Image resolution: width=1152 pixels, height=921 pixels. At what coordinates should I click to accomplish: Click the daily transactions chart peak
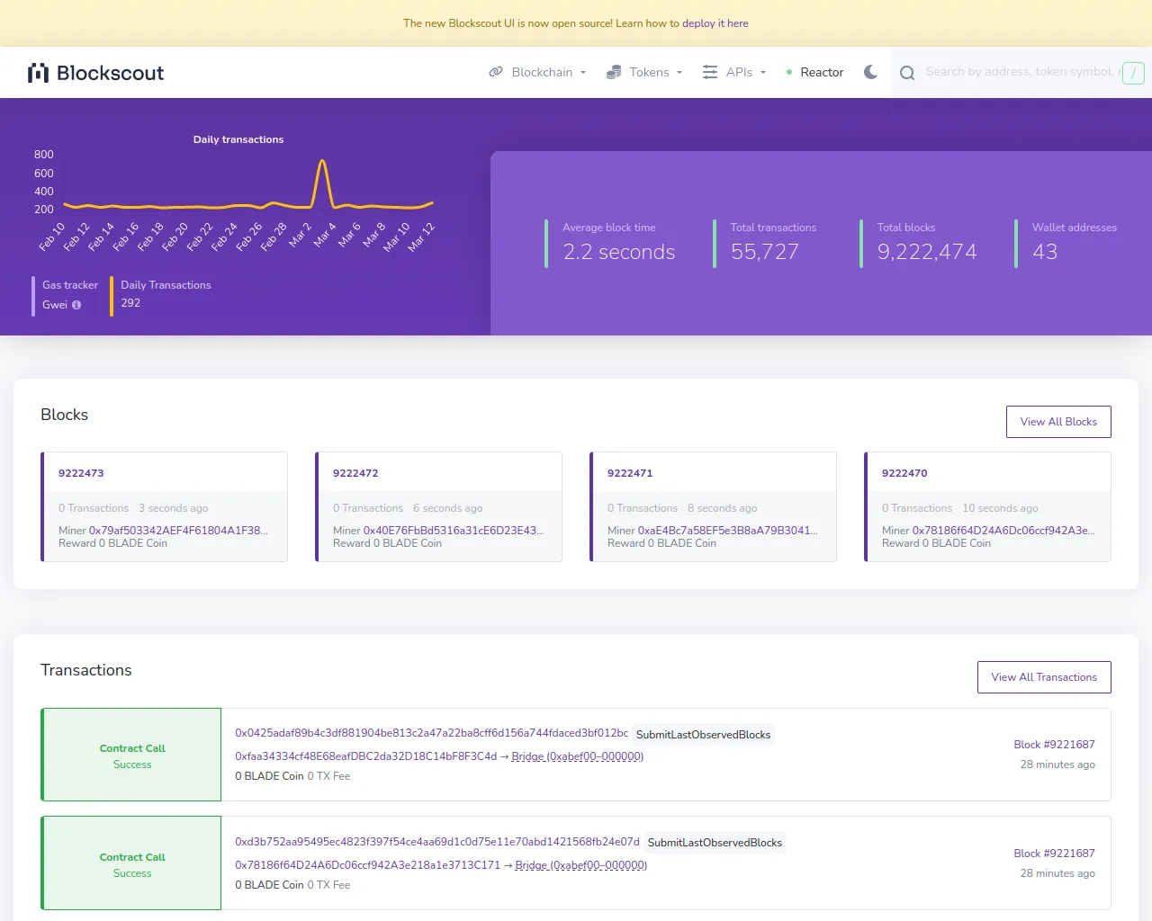click(322, 162)
